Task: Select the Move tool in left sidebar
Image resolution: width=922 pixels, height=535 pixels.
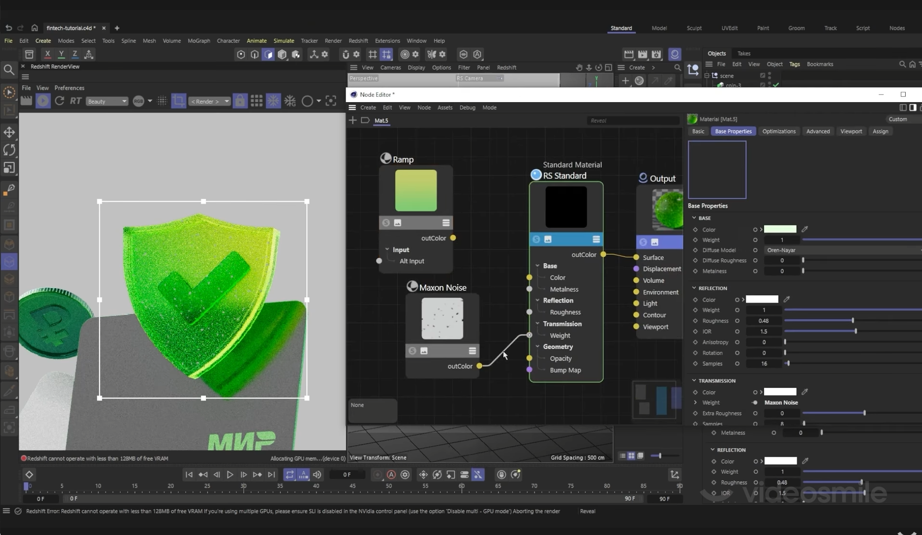Action: click(9, 132)
